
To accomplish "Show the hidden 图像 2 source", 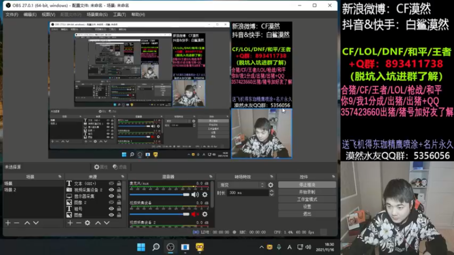I will coord(111,203).
